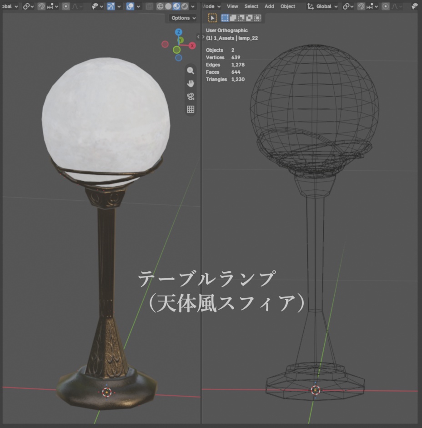Open the Options dropdown in left viewport
This screenshot has height=428, width=422.
(x=183, y=18)
